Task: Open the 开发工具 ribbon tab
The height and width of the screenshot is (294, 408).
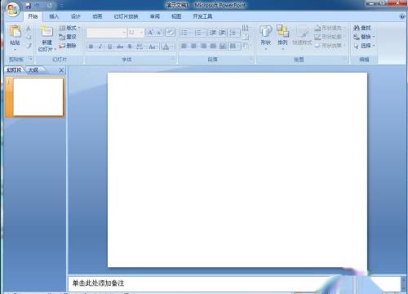Action: [x=202, y=16]
